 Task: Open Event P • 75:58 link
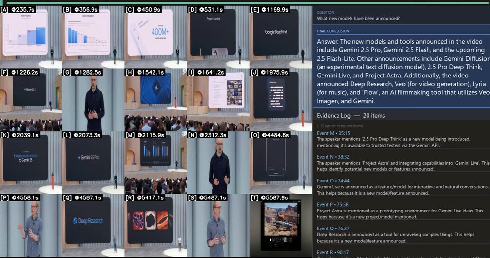[x=333, y=205]
